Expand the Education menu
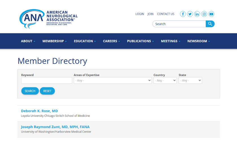Image resolution: width=237 pixels, height=146 pixels. [85, 41]
